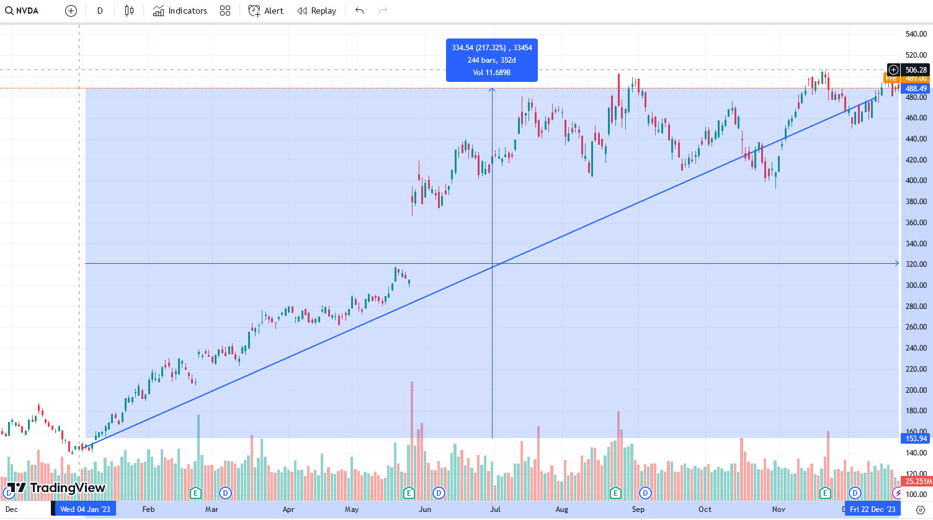
Task: Open the candlestick chart type selector
Action: coord(129,11)
